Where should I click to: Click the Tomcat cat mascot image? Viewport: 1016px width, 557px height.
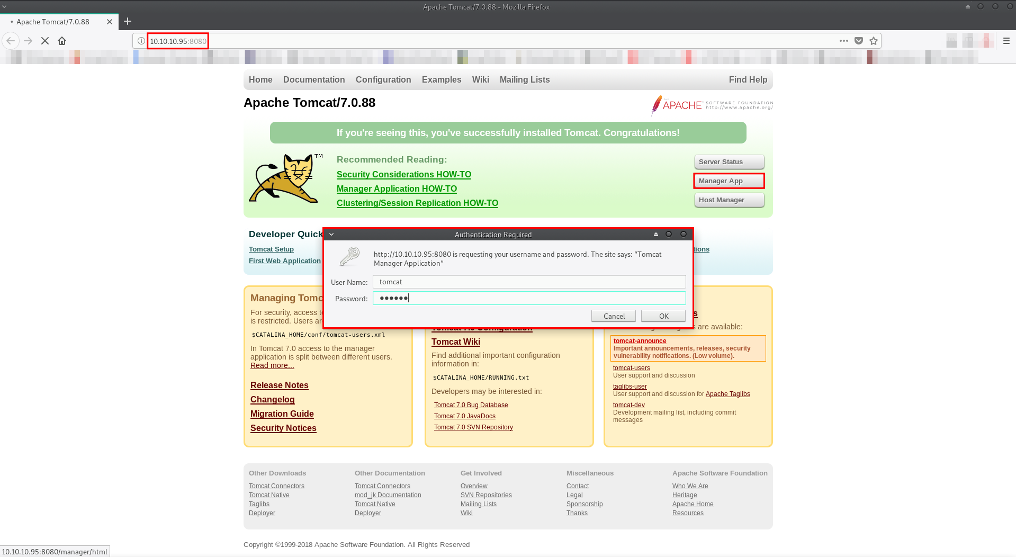286,178
